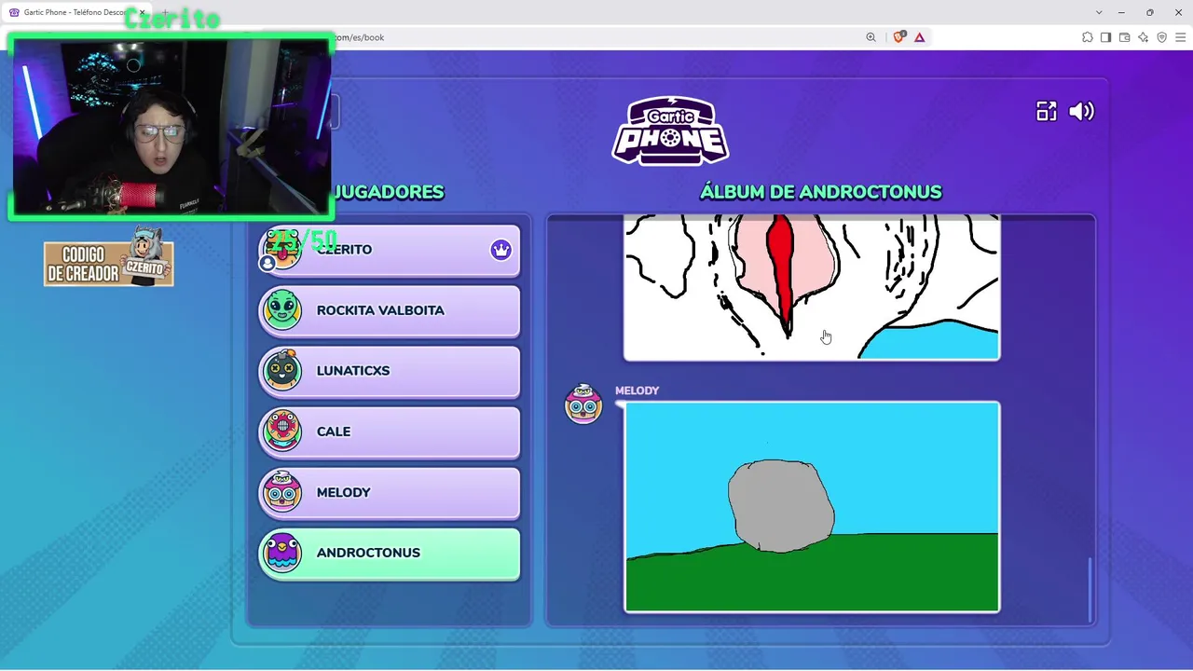Screen dimensions: 1193x671
Task: Open the Brave VPN shield icon
Action: (x=1161, y=37)
